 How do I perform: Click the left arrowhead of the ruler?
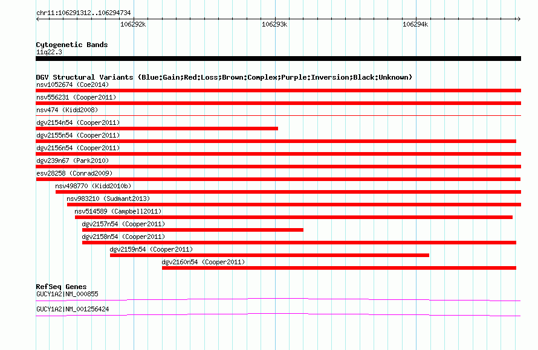pos(37,19)
